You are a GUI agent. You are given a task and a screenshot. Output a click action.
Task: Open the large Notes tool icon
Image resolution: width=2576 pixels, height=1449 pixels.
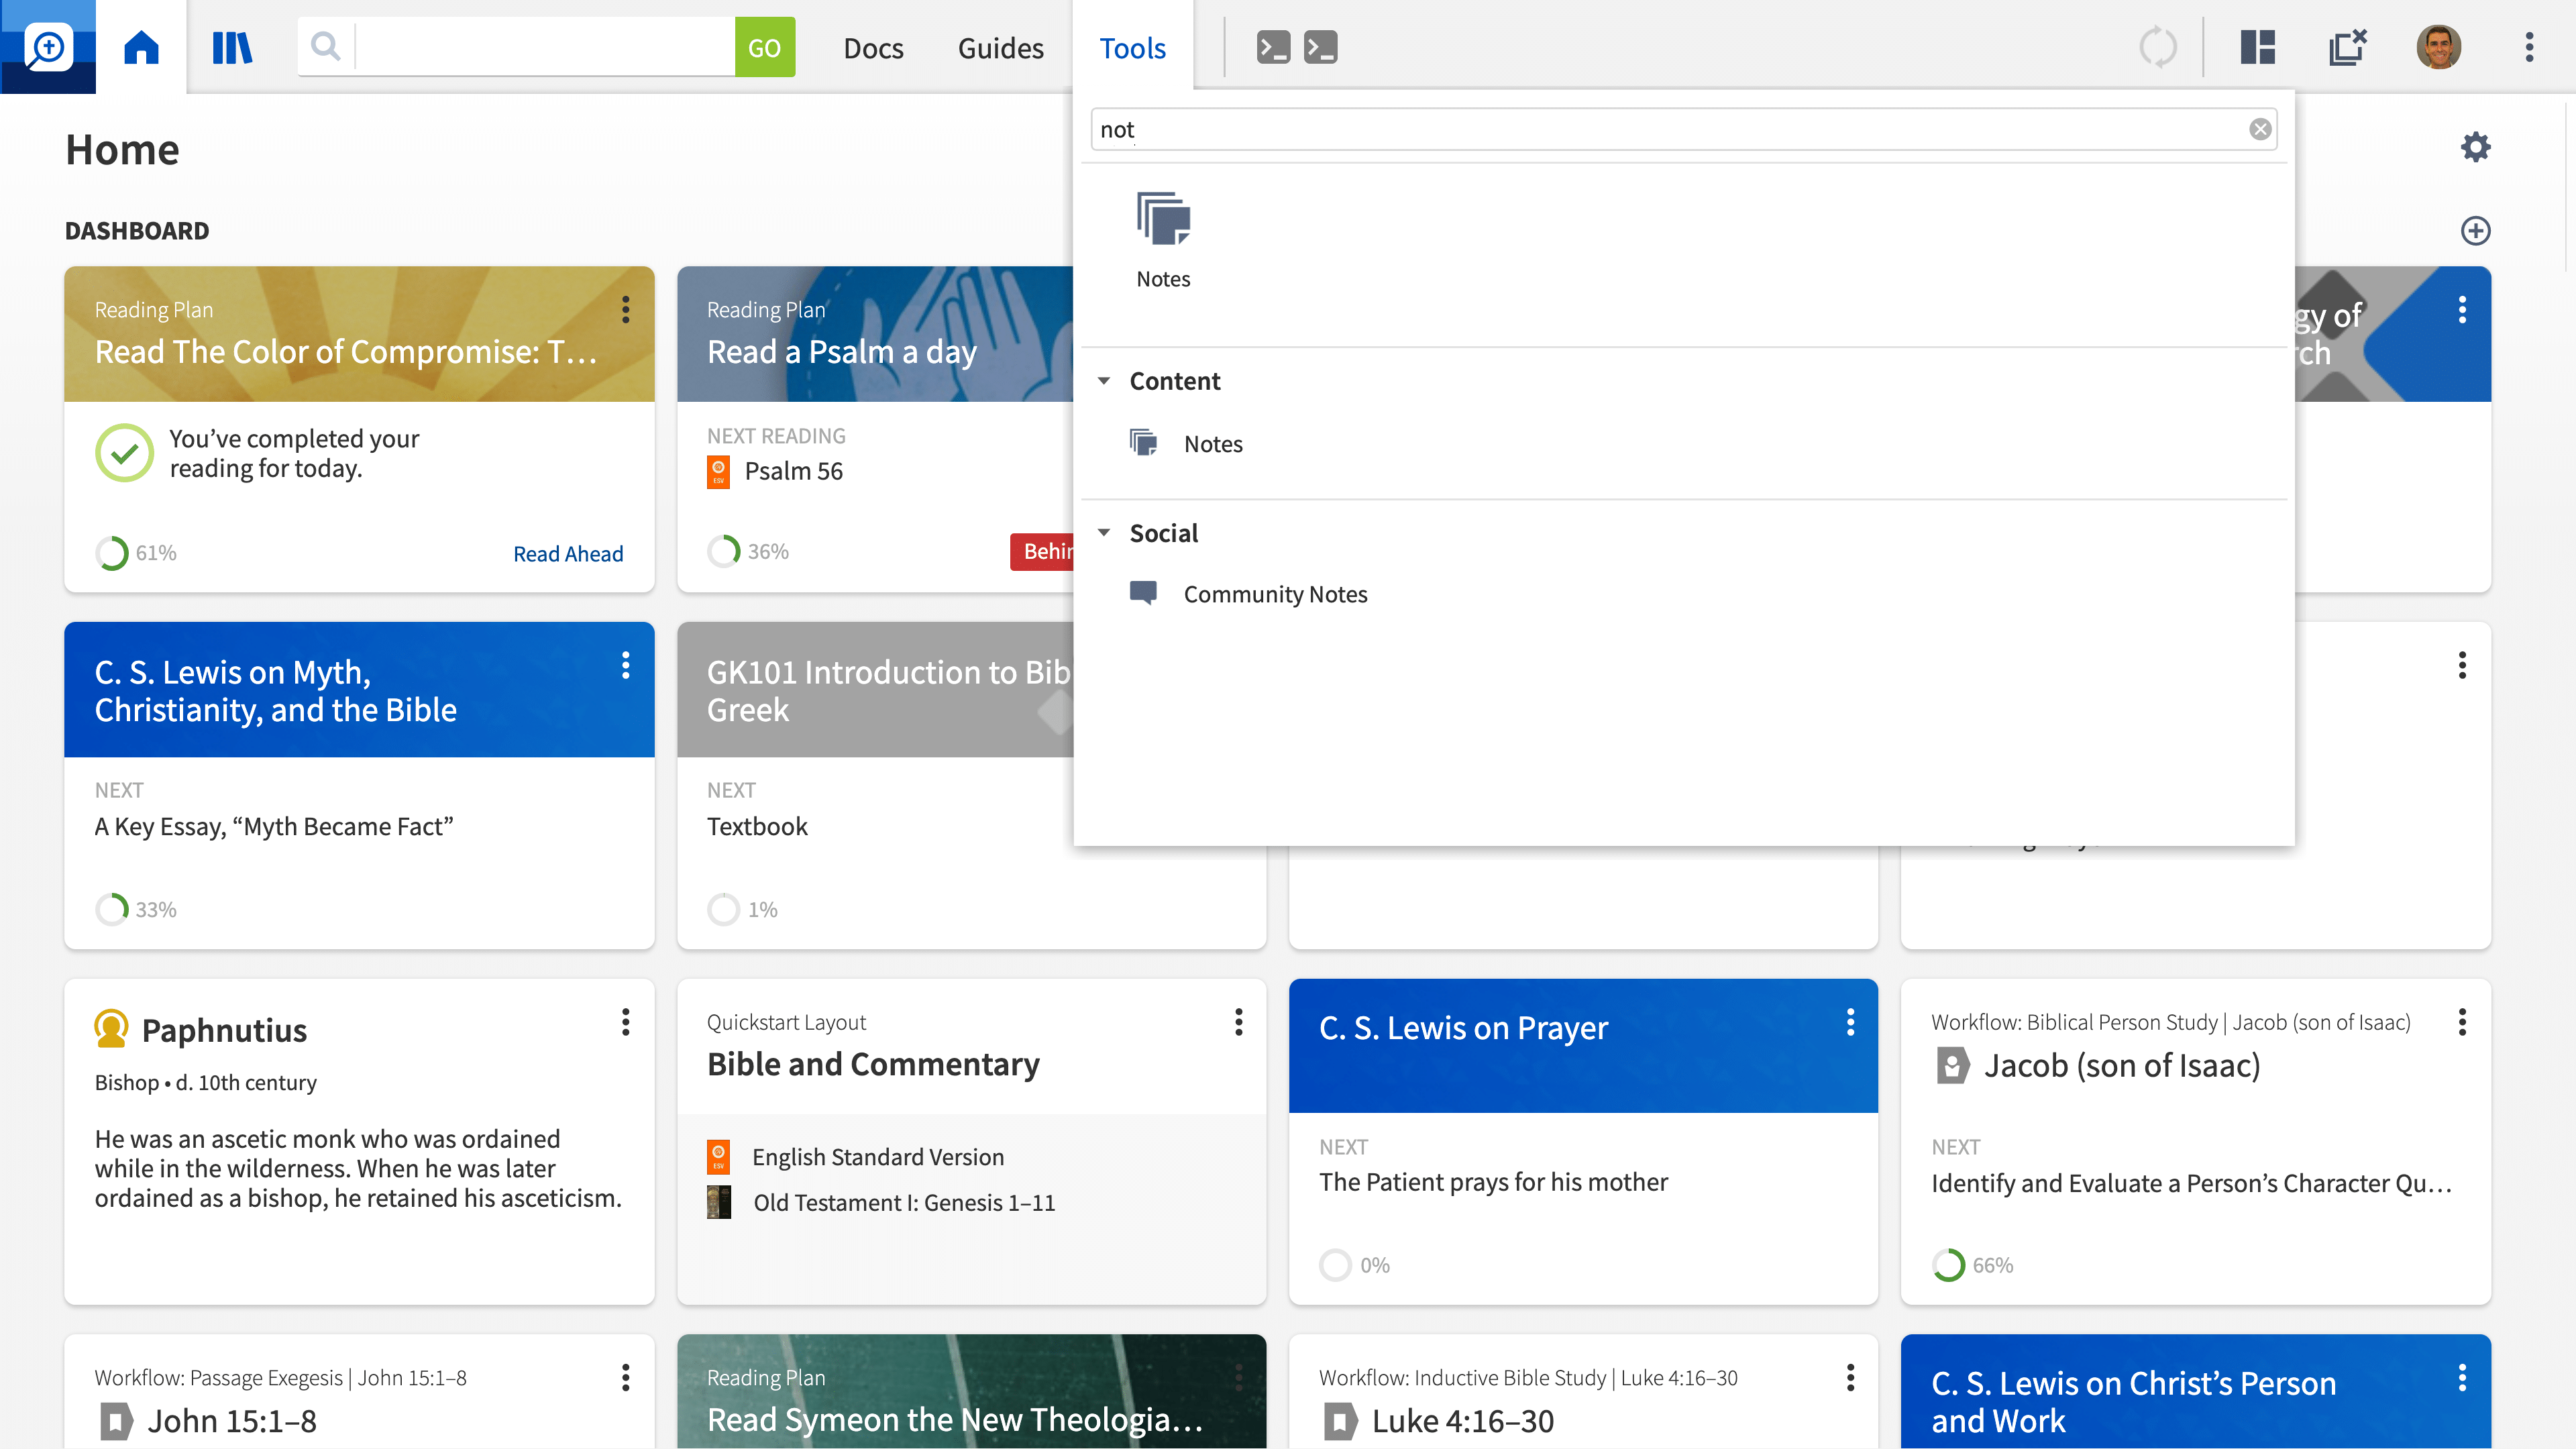point(1163,219)
